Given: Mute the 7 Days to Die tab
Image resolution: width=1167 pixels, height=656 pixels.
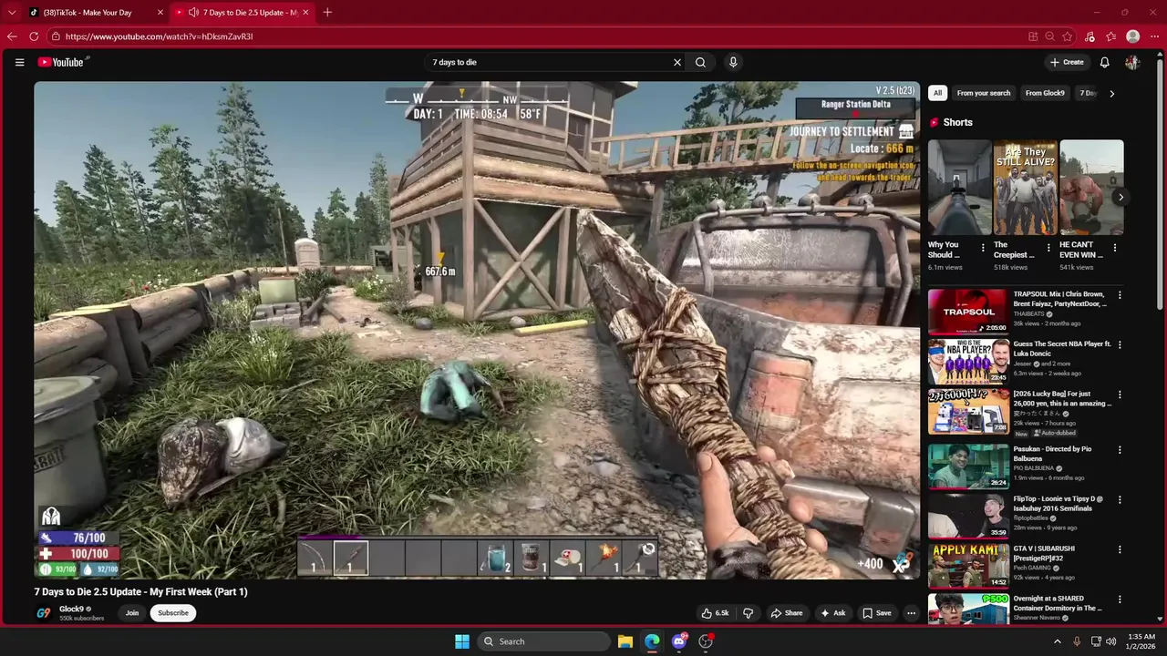Looking at the screenshot, I should (x=193, y=12).
